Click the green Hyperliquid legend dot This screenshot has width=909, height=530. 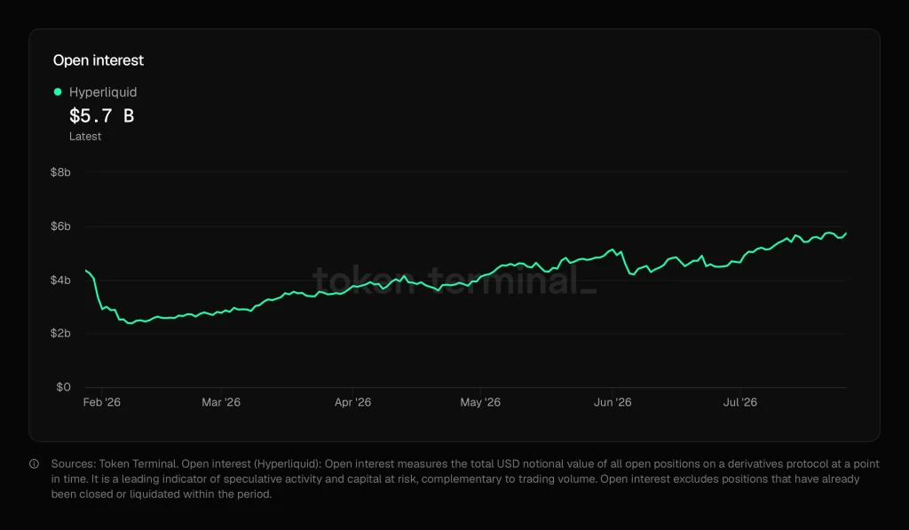click(58, 91)
